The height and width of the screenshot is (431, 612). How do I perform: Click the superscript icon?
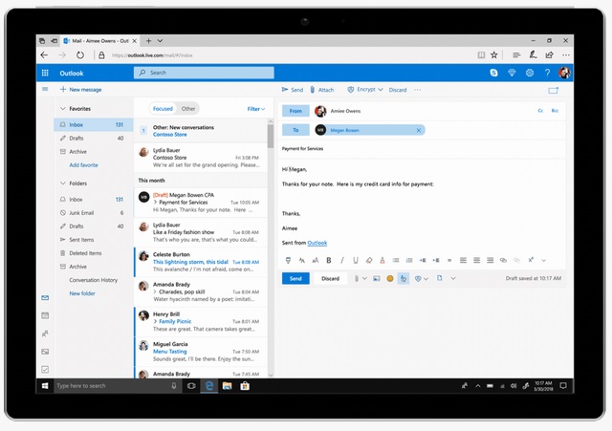tap(531, 260)
